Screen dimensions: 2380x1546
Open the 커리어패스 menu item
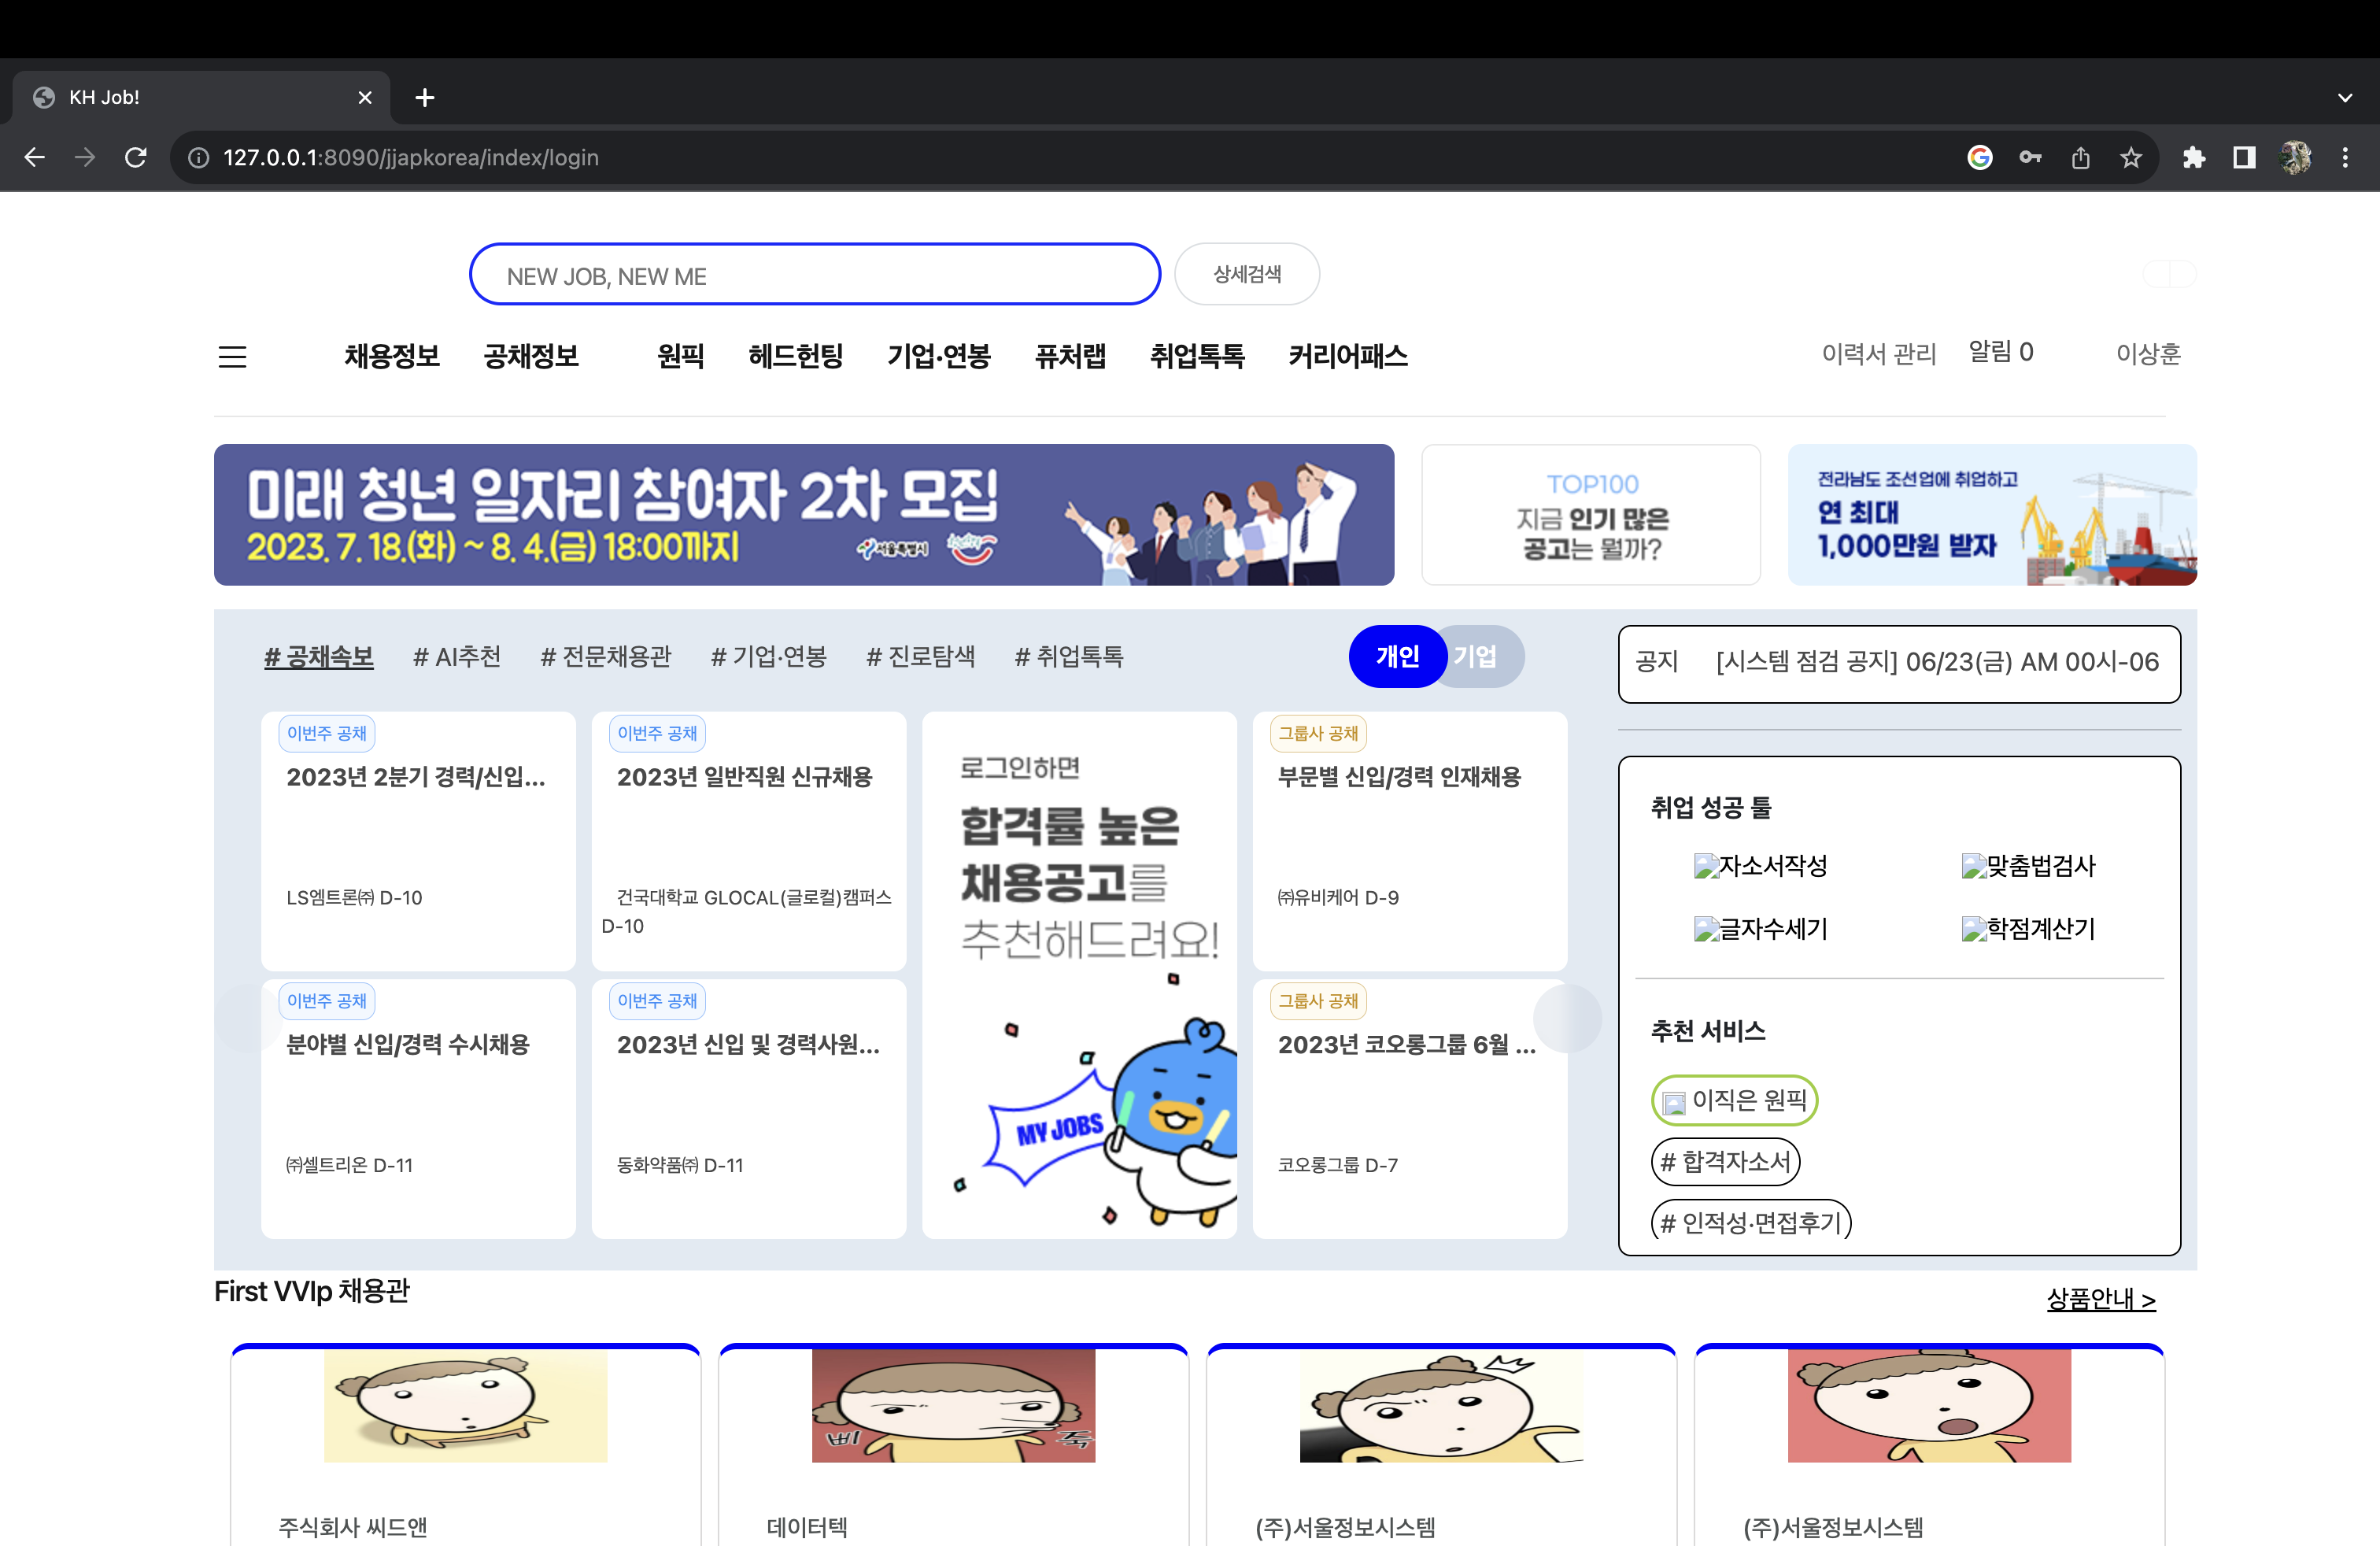tap(1348, 357)
